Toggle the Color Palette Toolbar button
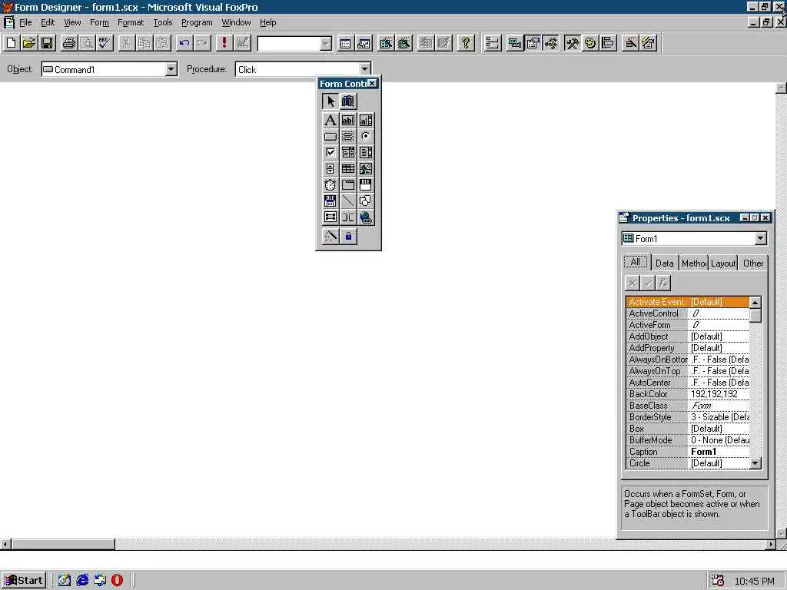 [589, 43]
